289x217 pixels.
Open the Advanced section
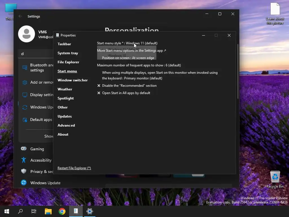pyautogui.click(x=66, y=125)
